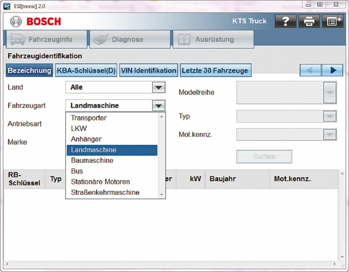
Task: Select Baumaschine from the vehicle type list
Action: pyautogui.click(x=92, y=160)
